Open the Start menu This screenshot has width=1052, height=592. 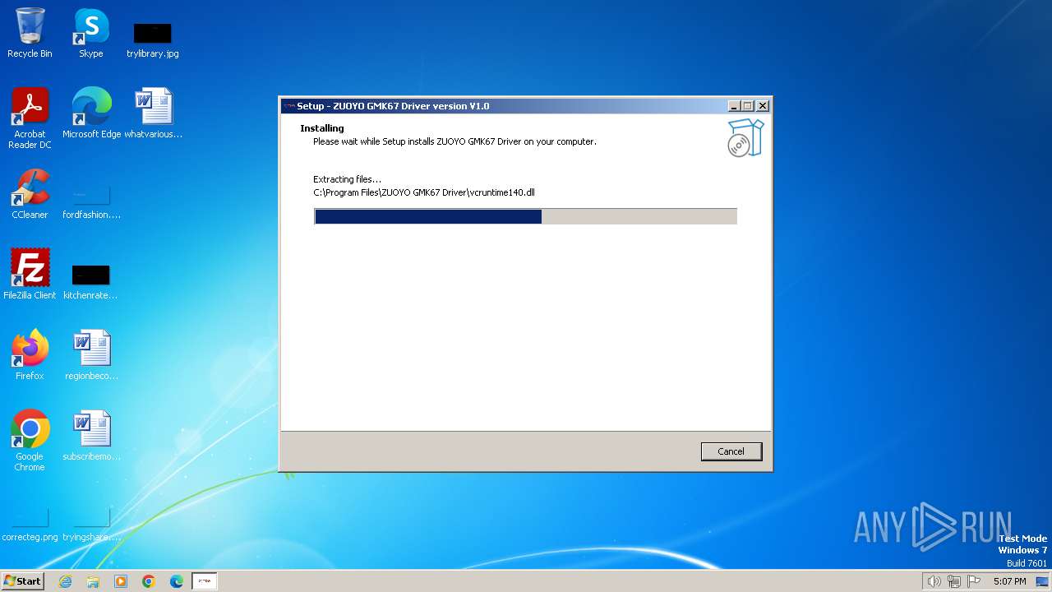coord(22,581)
